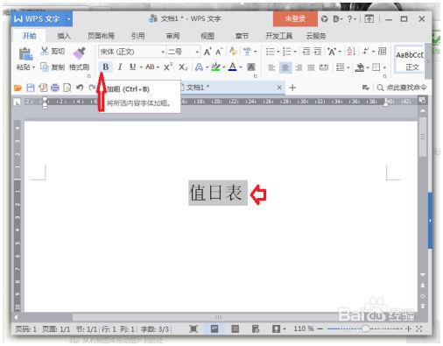
Task: Zoom out with minus button in status bar
Action: (320, 329)
